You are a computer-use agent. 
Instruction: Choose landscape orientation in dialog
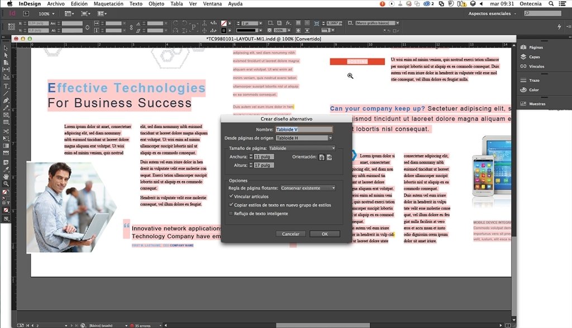click(x=330, y=157)
